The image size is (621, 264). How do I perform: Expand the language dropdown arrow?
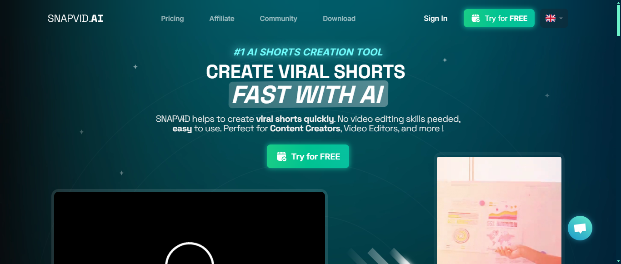(561, 19)
